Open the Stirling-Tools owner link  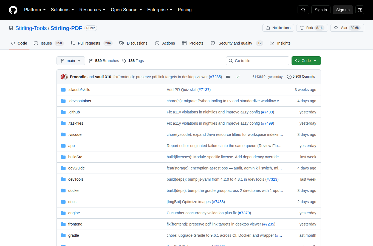coord(31,28)
